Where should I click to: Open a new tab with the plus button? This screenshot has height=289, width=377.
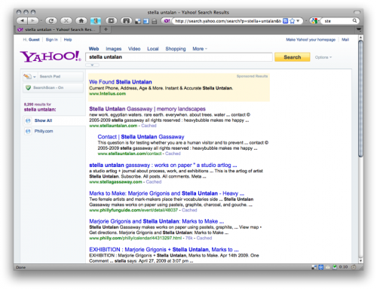click(106, 29)
